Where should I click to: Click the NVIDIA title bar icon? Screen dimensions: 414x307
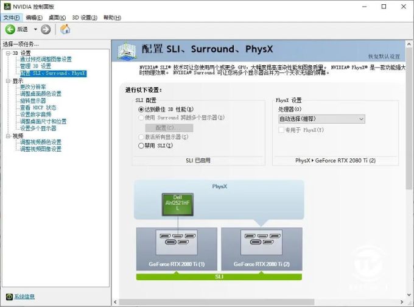(7, 6)
